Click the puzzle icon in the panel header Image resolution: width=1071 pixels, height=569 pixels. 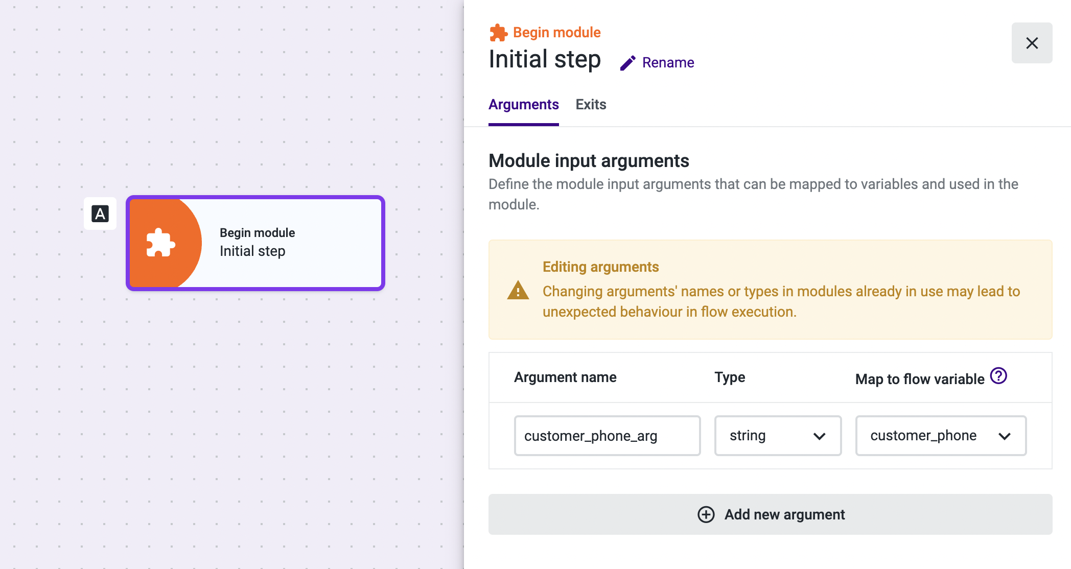[498, 33]
